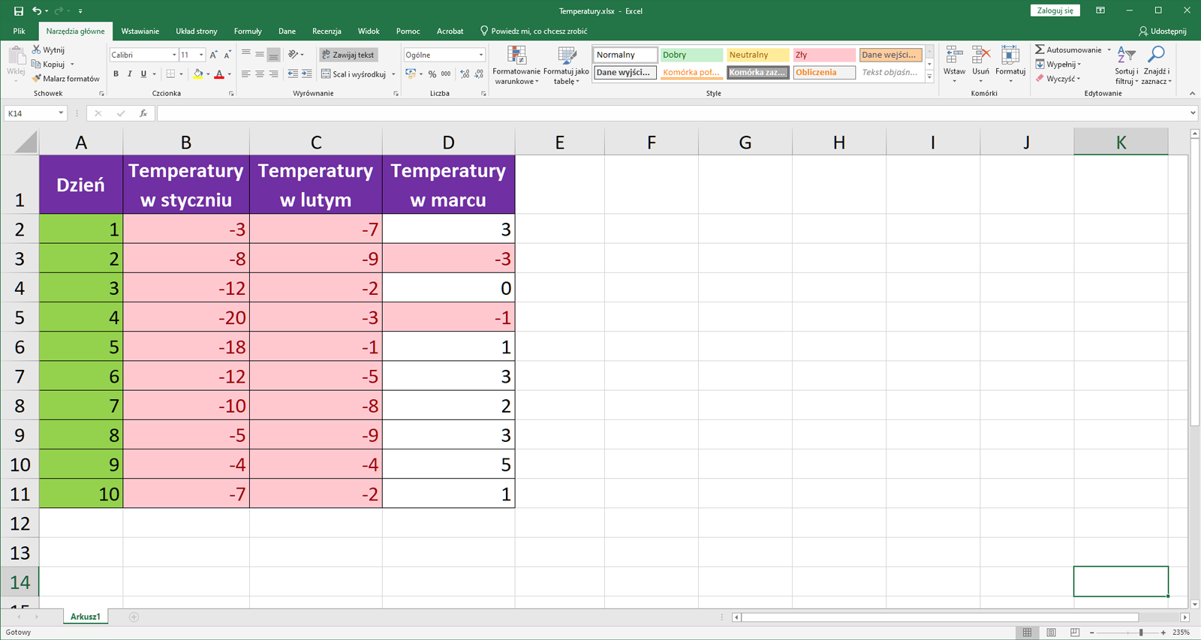Toggle Zawijaj tekst wrap text

pyautogui.click(x=348, y=55)
